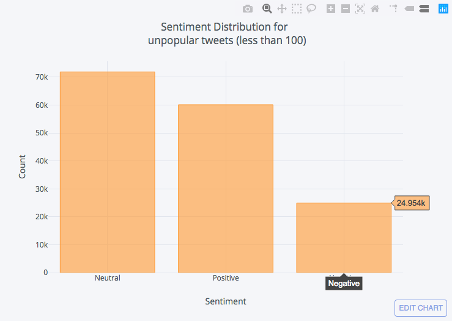Enable show closest data on hover
This screenshot has width=452, height=321.
(409, 9)
